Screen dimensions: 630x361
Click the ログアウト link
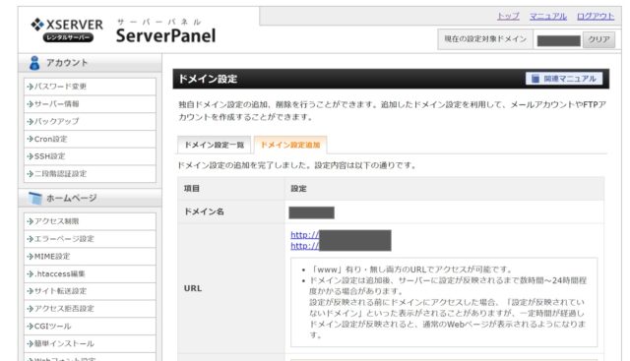596,16
